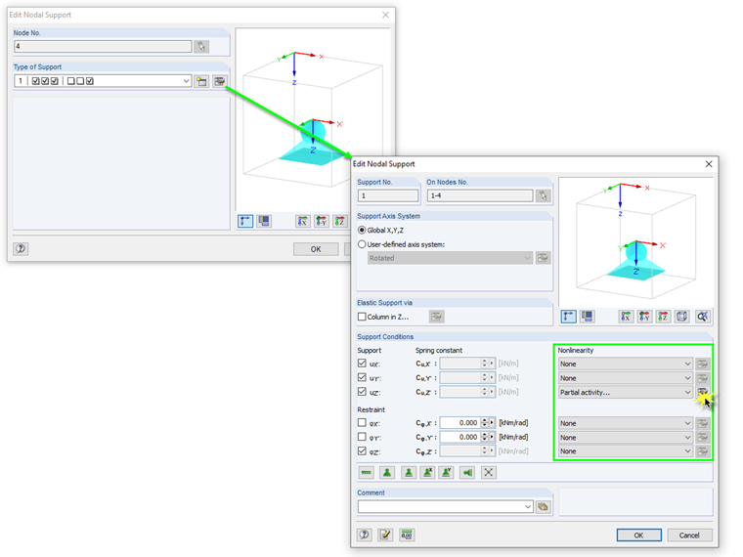Open uX nonlinearity dropdown
This screenshot has height=557, width=743.
click(x=687, y=364)
